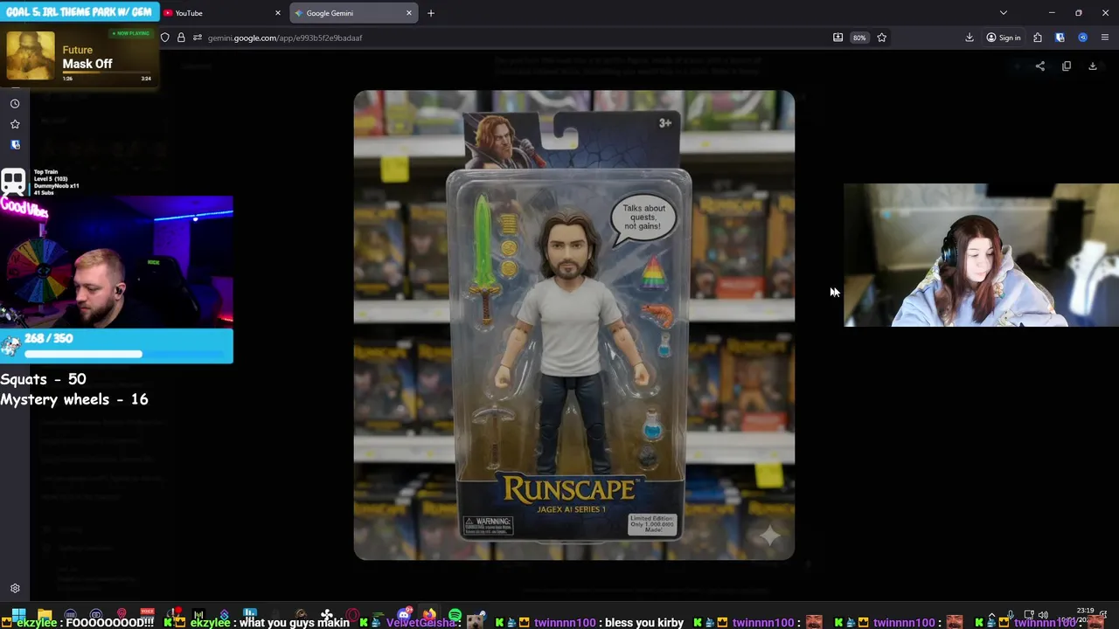
Task: Click the round blue extension icon
Action: pos(1083,38)
